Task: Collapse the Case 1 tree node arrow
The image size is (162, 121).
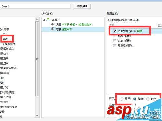Action: (x=44, y=20)
